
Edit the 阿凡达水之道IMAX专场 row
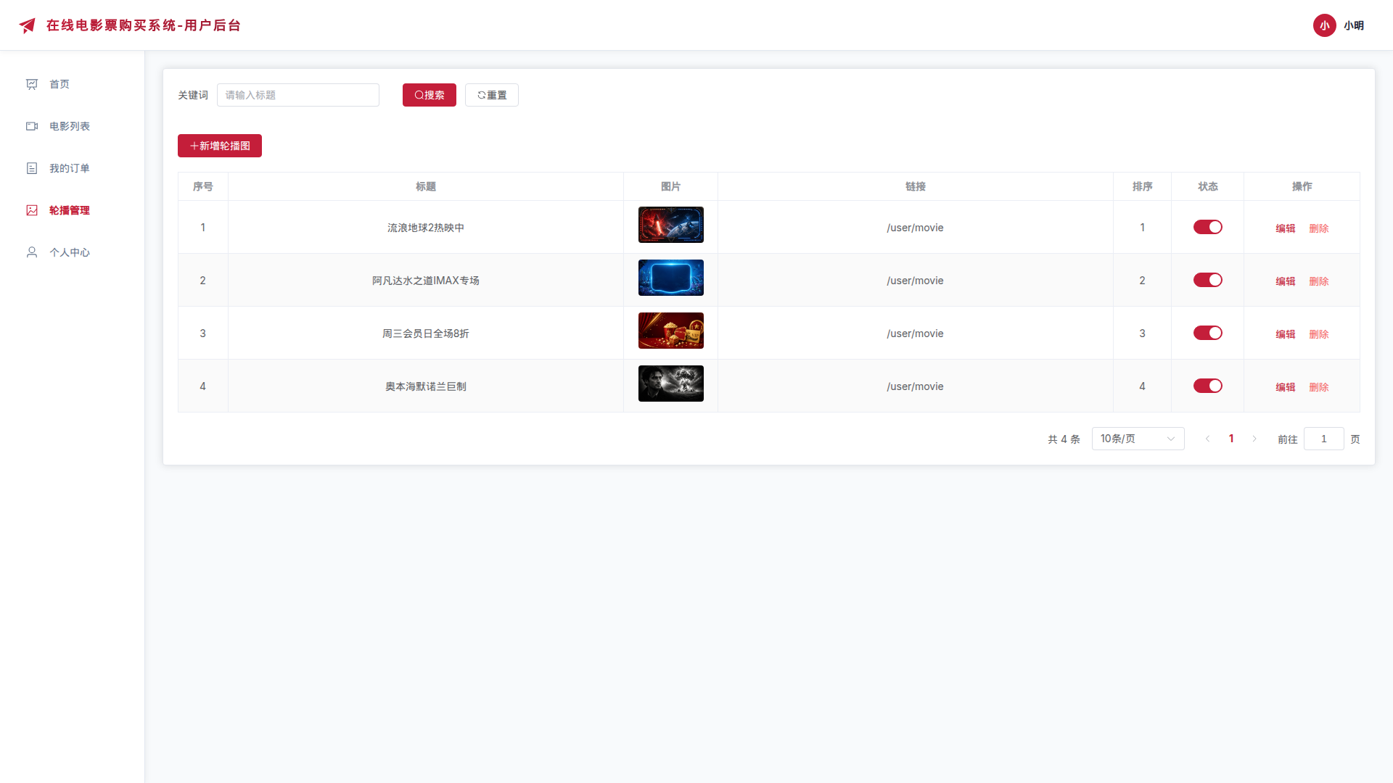click(1286, 281)
